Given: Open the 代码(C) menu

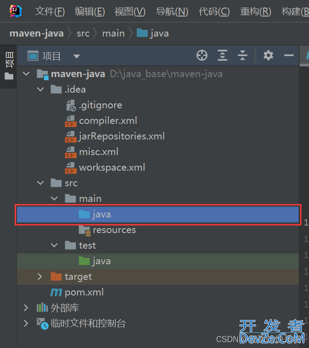Looking at the screenshot, I should pyautogui.click(x=214, y=11).
